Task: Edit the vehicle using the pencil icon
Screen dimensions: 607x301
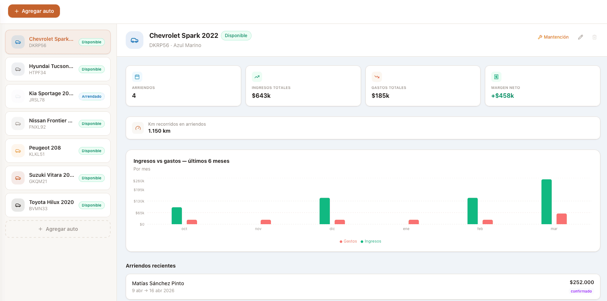Action: coord(581,37)
